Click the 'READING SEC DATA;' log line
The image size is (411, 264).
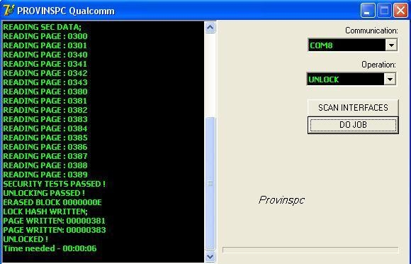pos(43,27)
